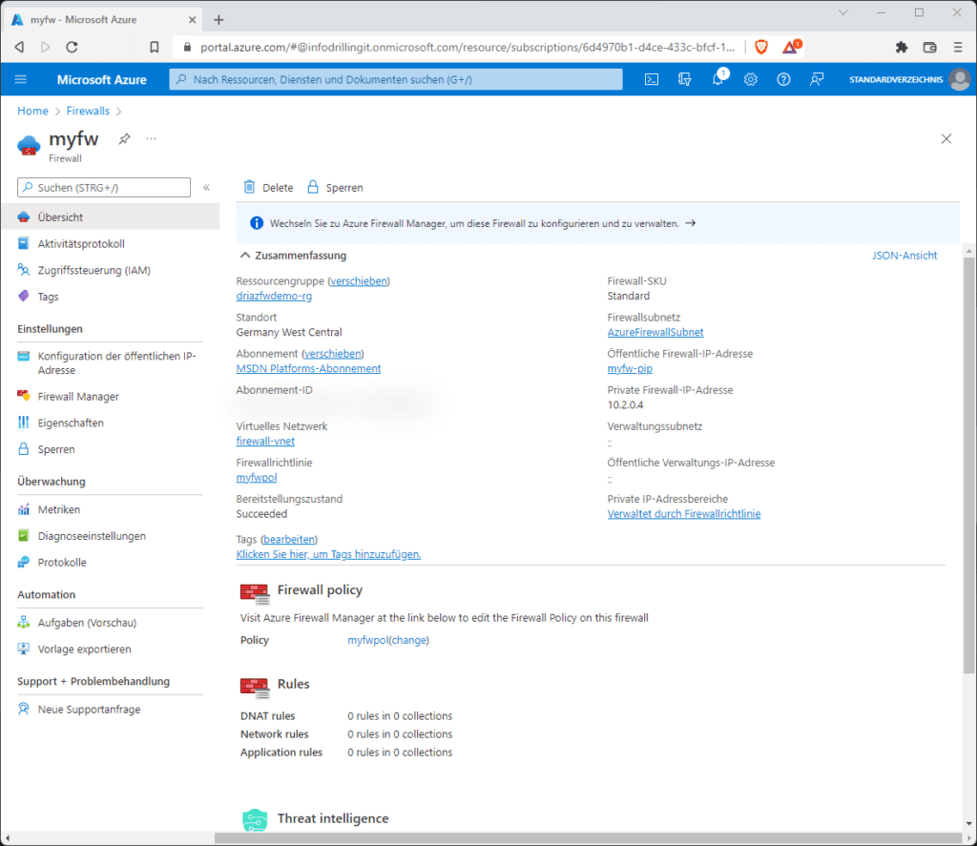Click the vertical scrollbar of the overview pane
Viewport: 977px width, 846px height.
(968, 464)
